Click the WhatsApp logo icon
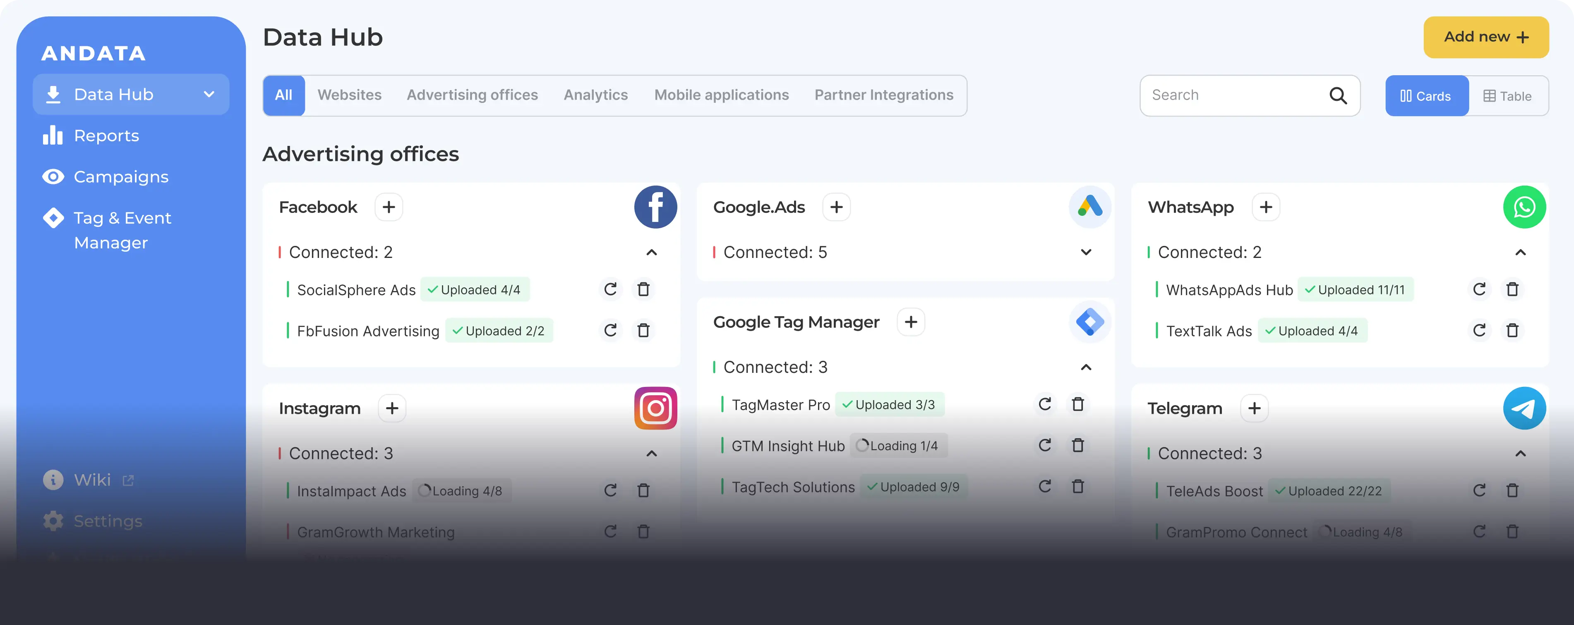Viewport: 1574px width, 625px height. click(1524, 207)
